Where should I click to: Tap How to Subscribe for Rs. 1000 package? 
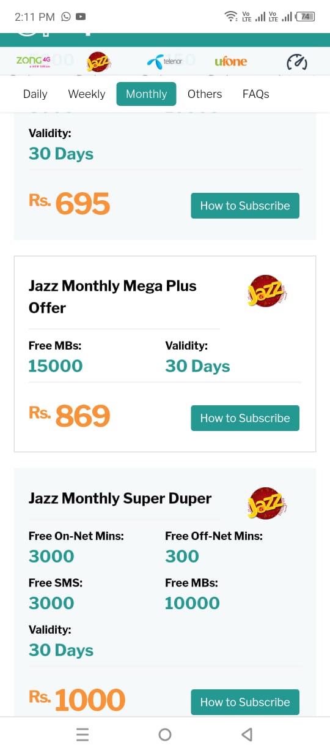[x=245, y=702]
